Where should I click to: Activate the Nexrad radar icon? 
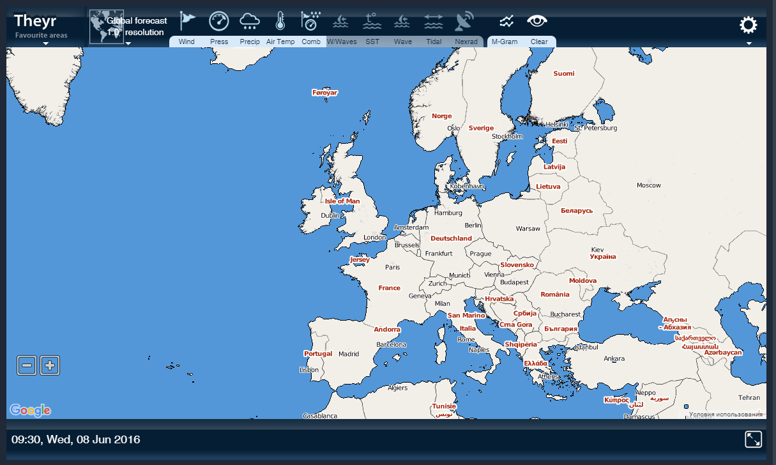pos(465,21)
